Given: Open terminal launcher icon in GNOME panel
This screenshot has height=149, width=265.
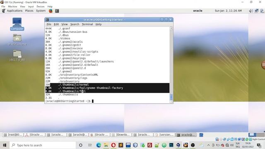Looking at the screenshot, I should (57, 11).
